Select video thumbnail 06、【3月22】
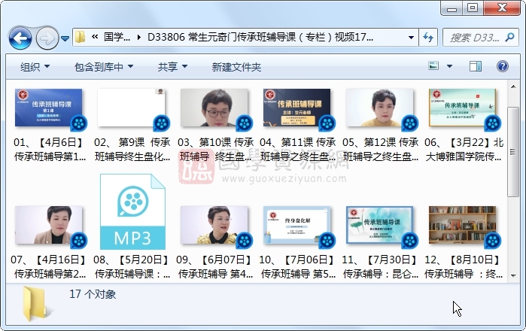This screenshot has width=526, height=331. 462,108
